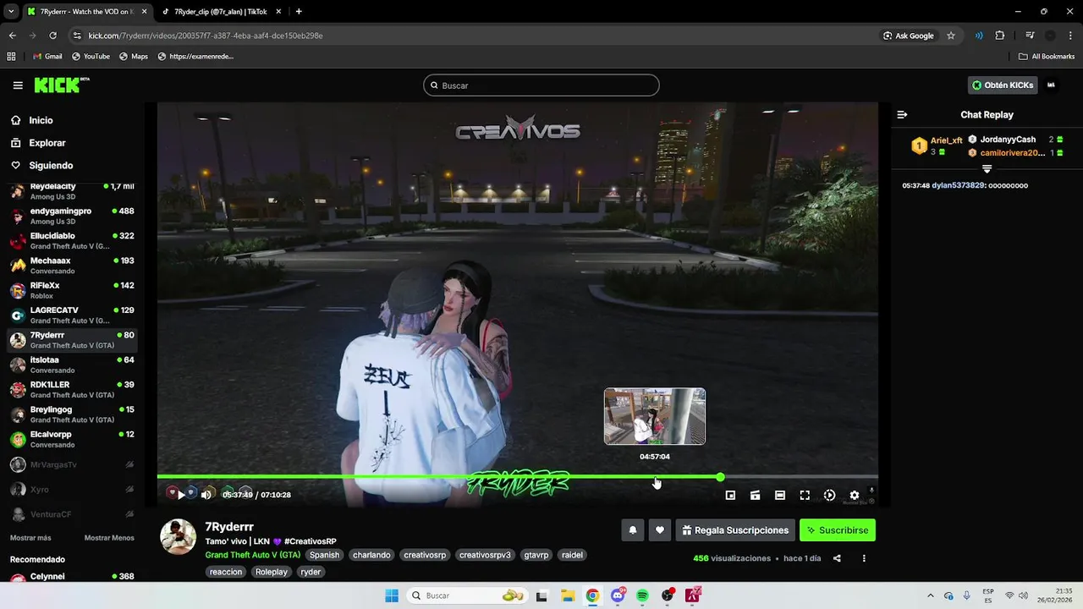Enter fullscreen mode in the video player
Viewport: 1083px width, 609px height.
click(x=805, y=496)
